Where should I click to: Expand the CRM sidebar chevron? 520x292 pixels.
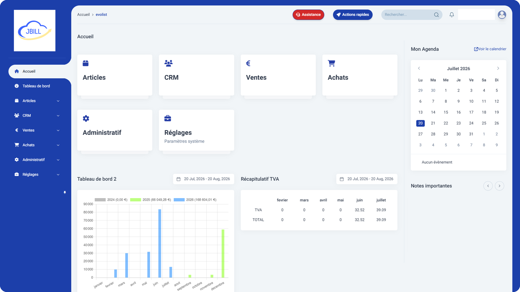point(58,116)
